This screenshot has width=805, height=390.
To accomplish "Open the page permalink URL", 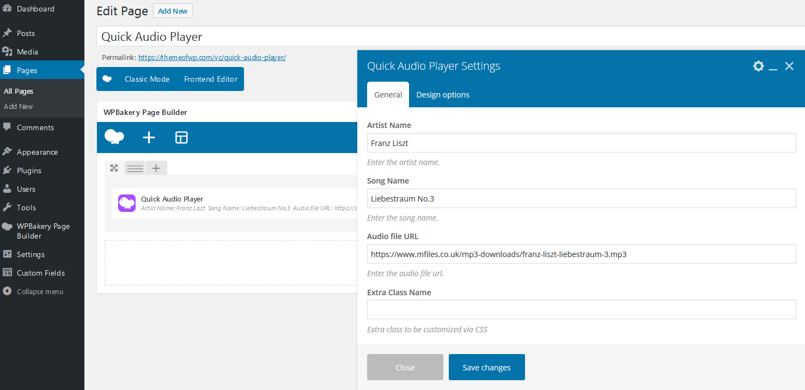I will point(212,57).
